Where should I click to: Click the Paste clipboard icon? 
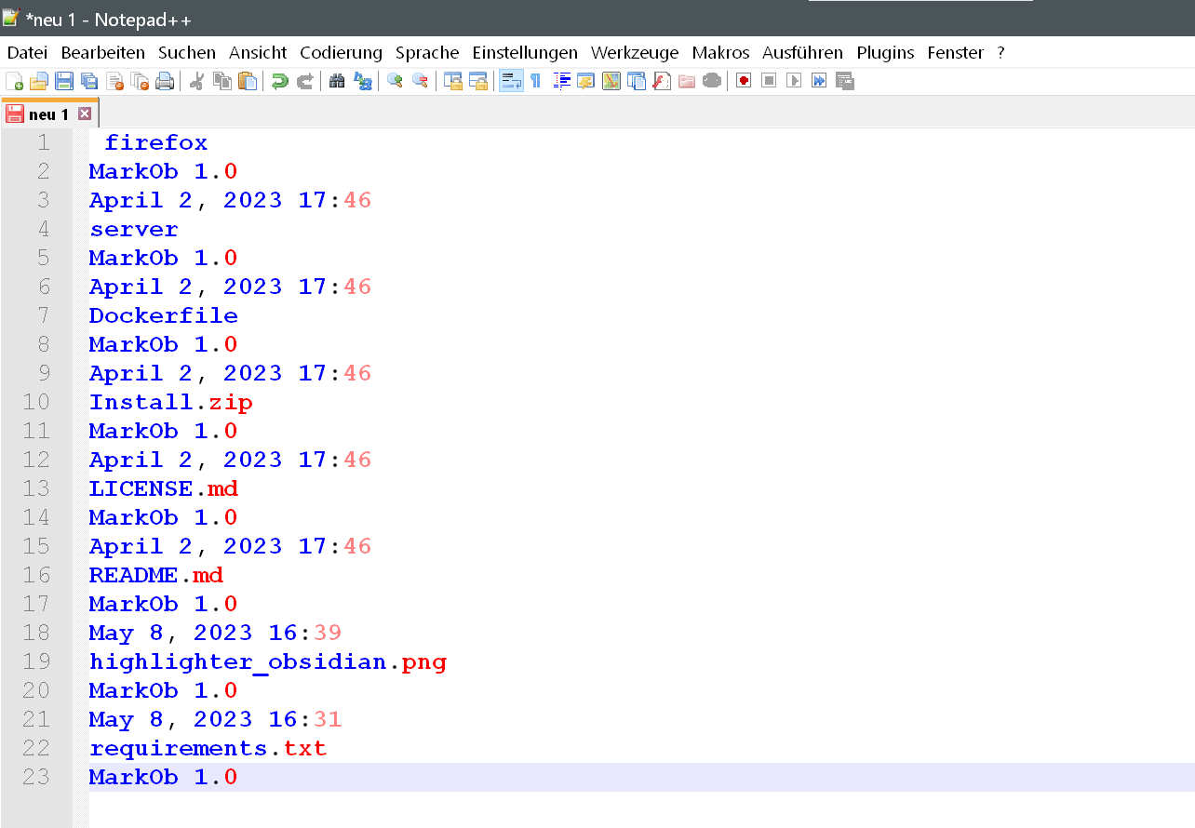click(248, 81)
